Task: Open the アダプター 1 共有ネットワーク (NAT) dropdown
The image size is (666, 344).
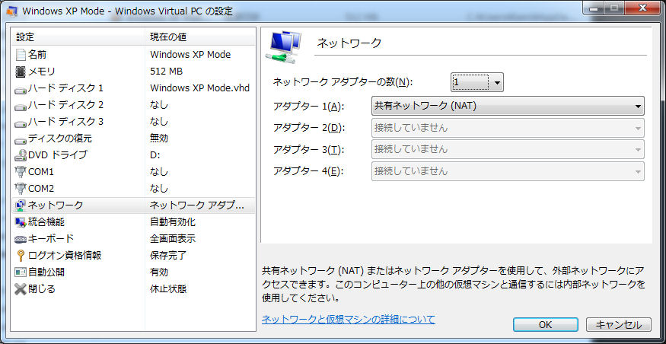Action: point(508,107)
